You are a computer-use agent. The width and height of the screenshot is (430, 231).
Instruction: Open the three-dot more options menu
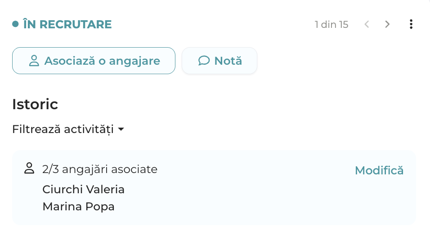[411, 24]
